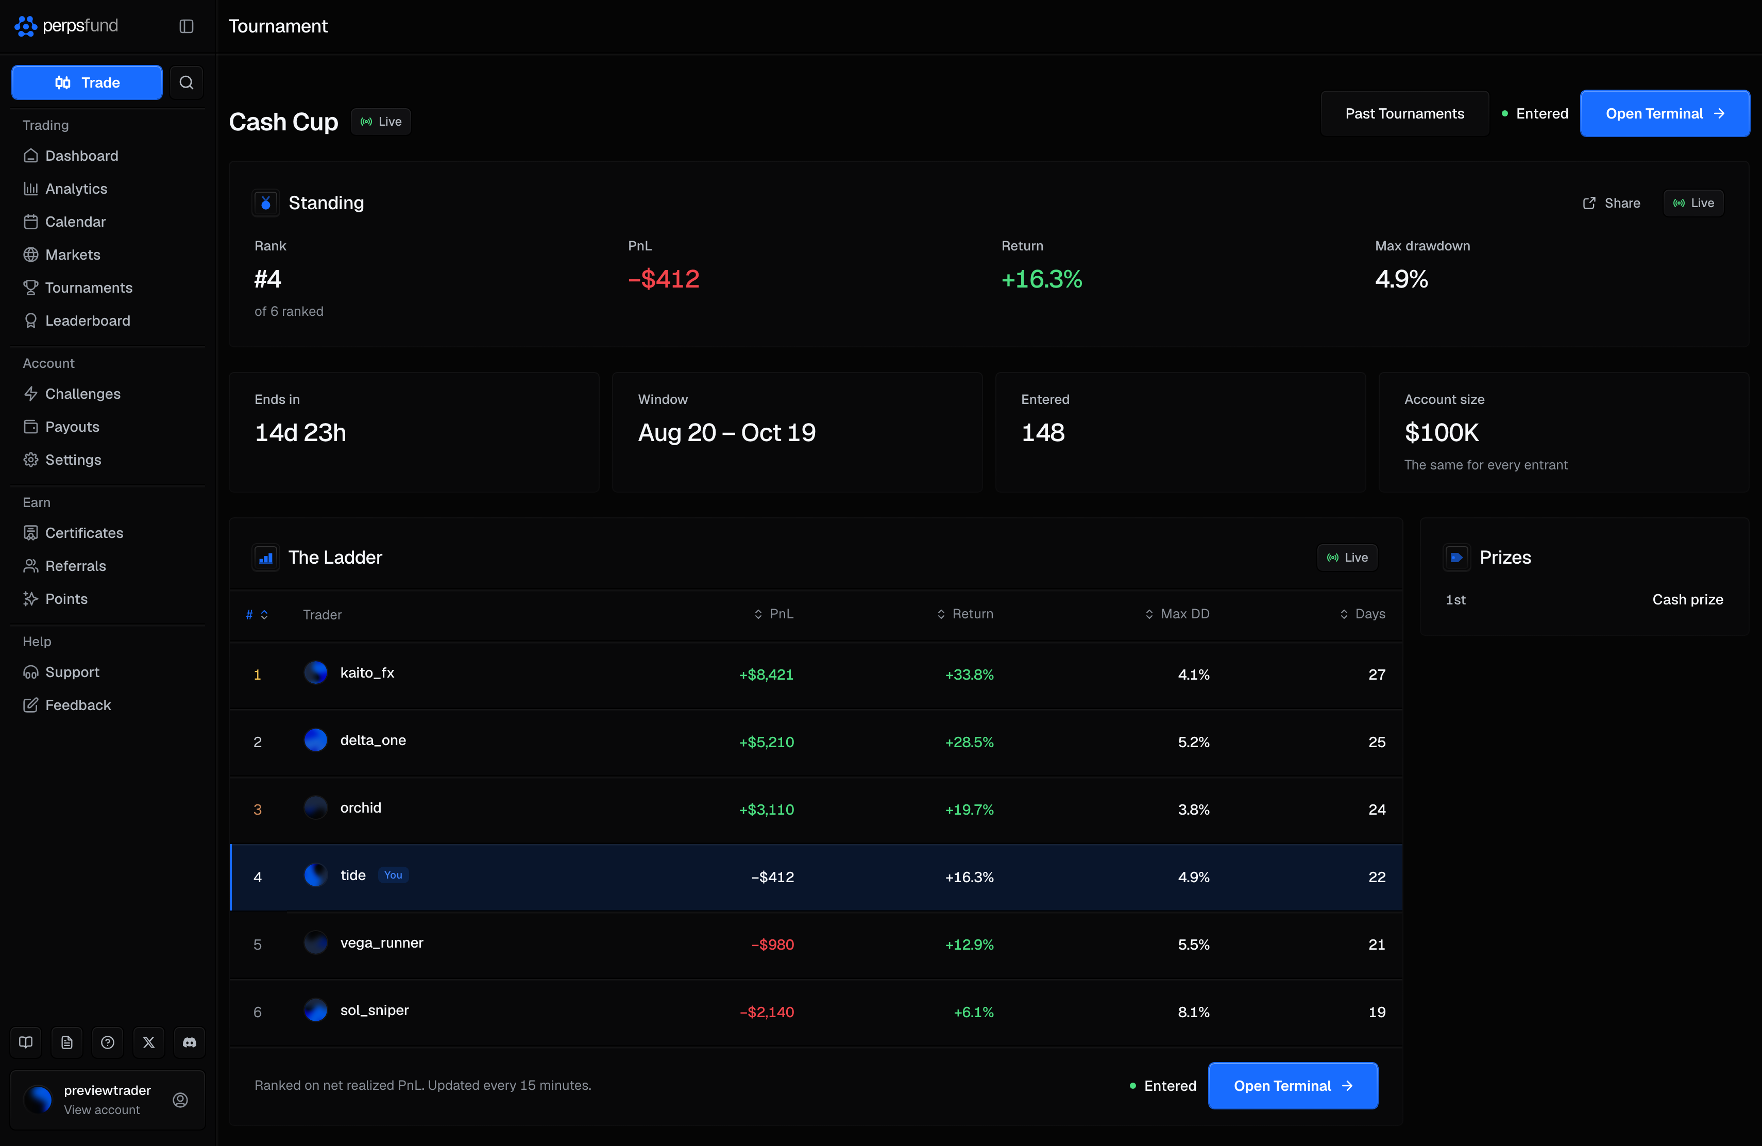Open Past Tournaments
The width and height of the screenshot is (1762, 1146).
[1404, 113]
